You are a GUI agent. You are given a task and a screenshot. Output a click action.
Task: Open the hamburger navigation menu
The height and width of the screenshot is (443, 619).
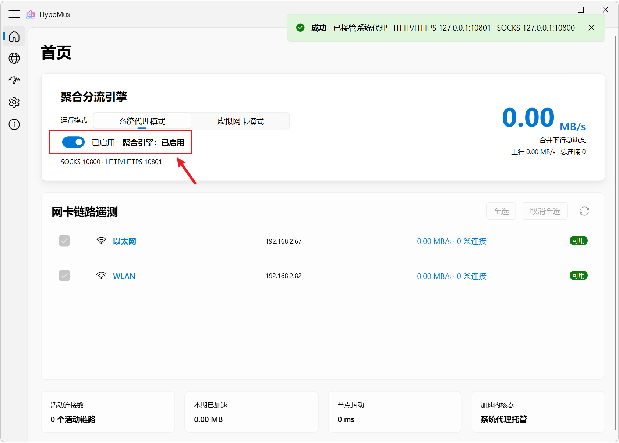[x=14, y=14]
